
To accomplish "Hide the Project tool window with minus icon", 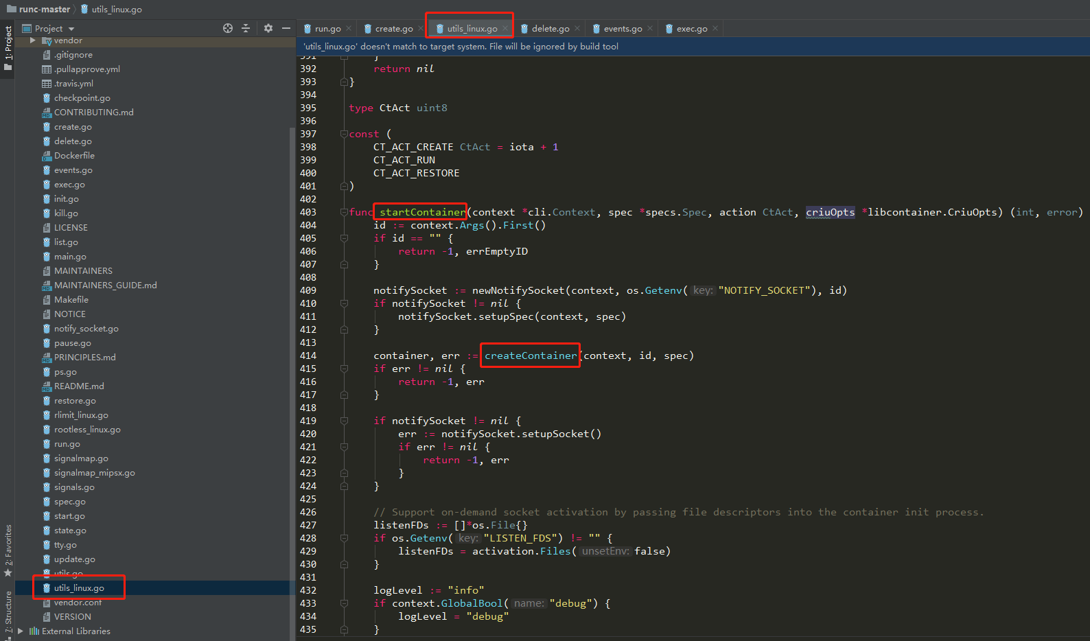I will point(286,28).
